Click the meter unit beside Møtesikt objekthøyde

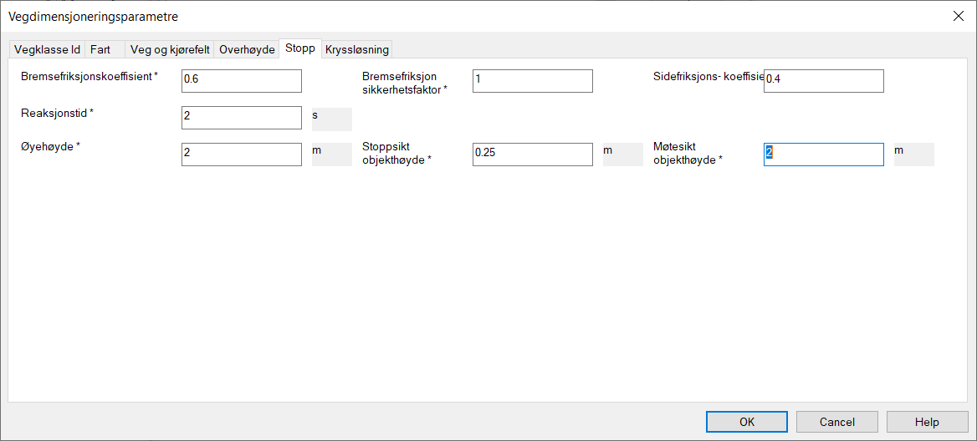click(913, 155)
